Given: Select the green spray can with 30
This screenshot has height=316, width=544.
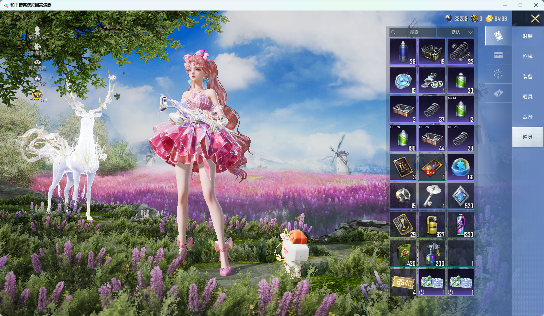Looking at the screenshot, I should [x=461, y=81].
